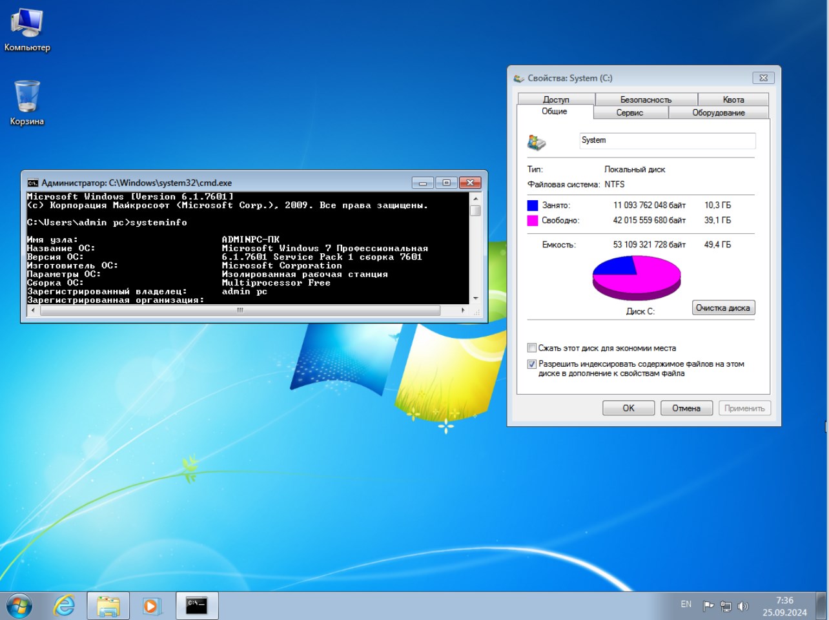Click the cmd horizontal scrollbar right arrow
Image resolution: width=829 pixels, height=620 pixels.
[463, 311]
